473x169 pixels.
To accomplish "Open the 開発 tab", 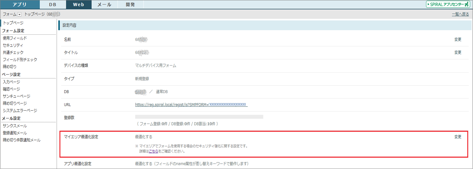I will click(130, 5).
